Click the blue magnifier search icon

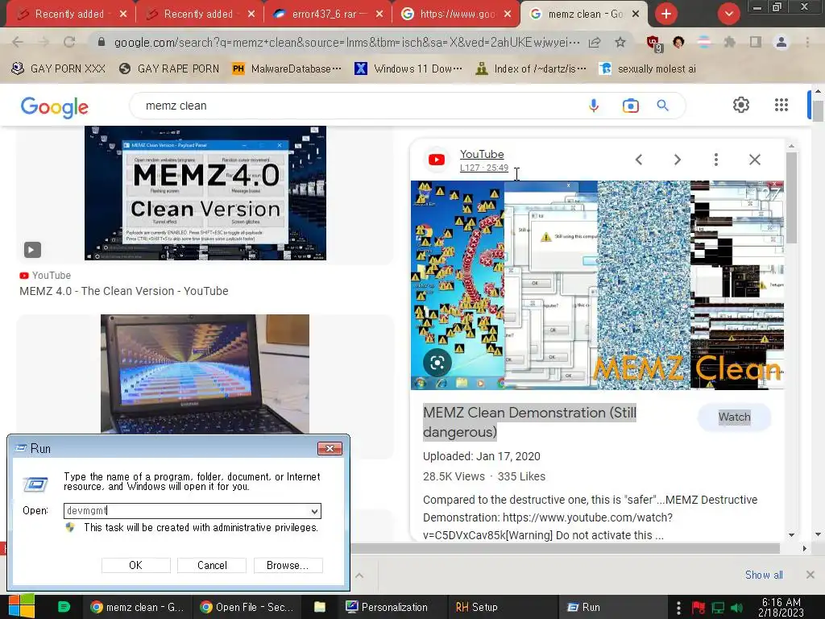click(662, 106)
